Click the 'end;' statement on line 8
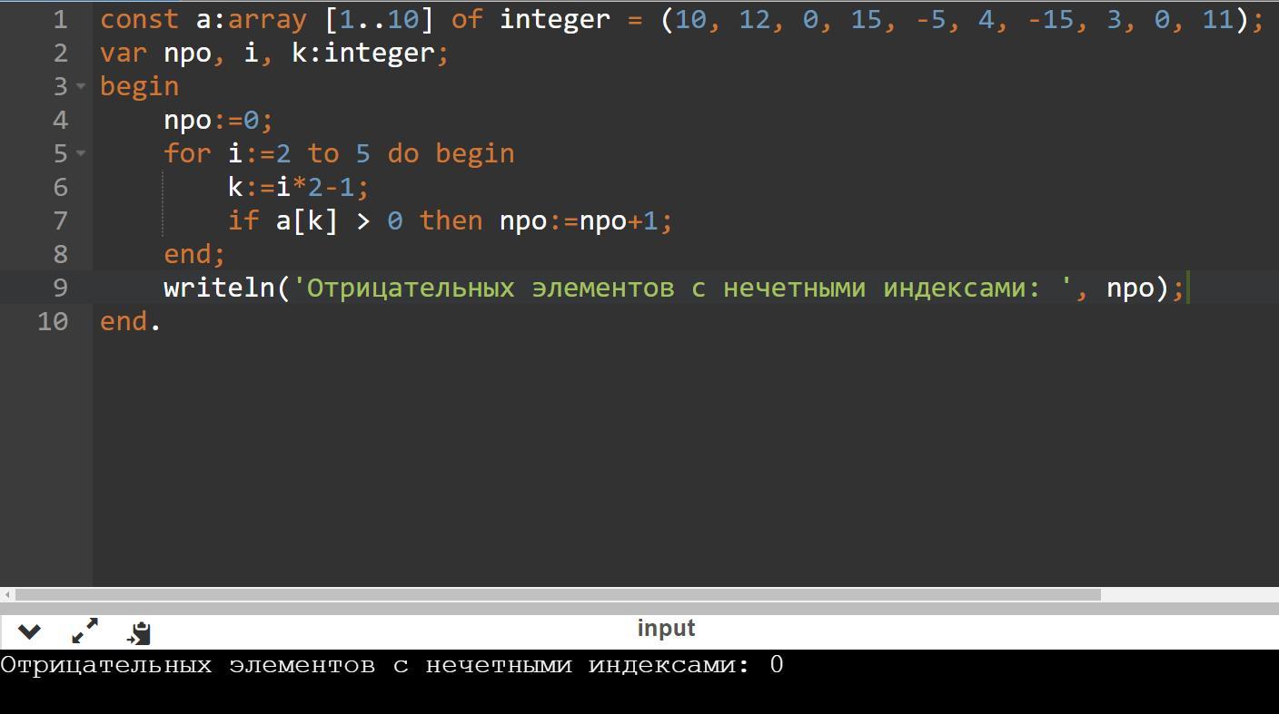Screen dimensions: 1279x714 coord(194,254)
